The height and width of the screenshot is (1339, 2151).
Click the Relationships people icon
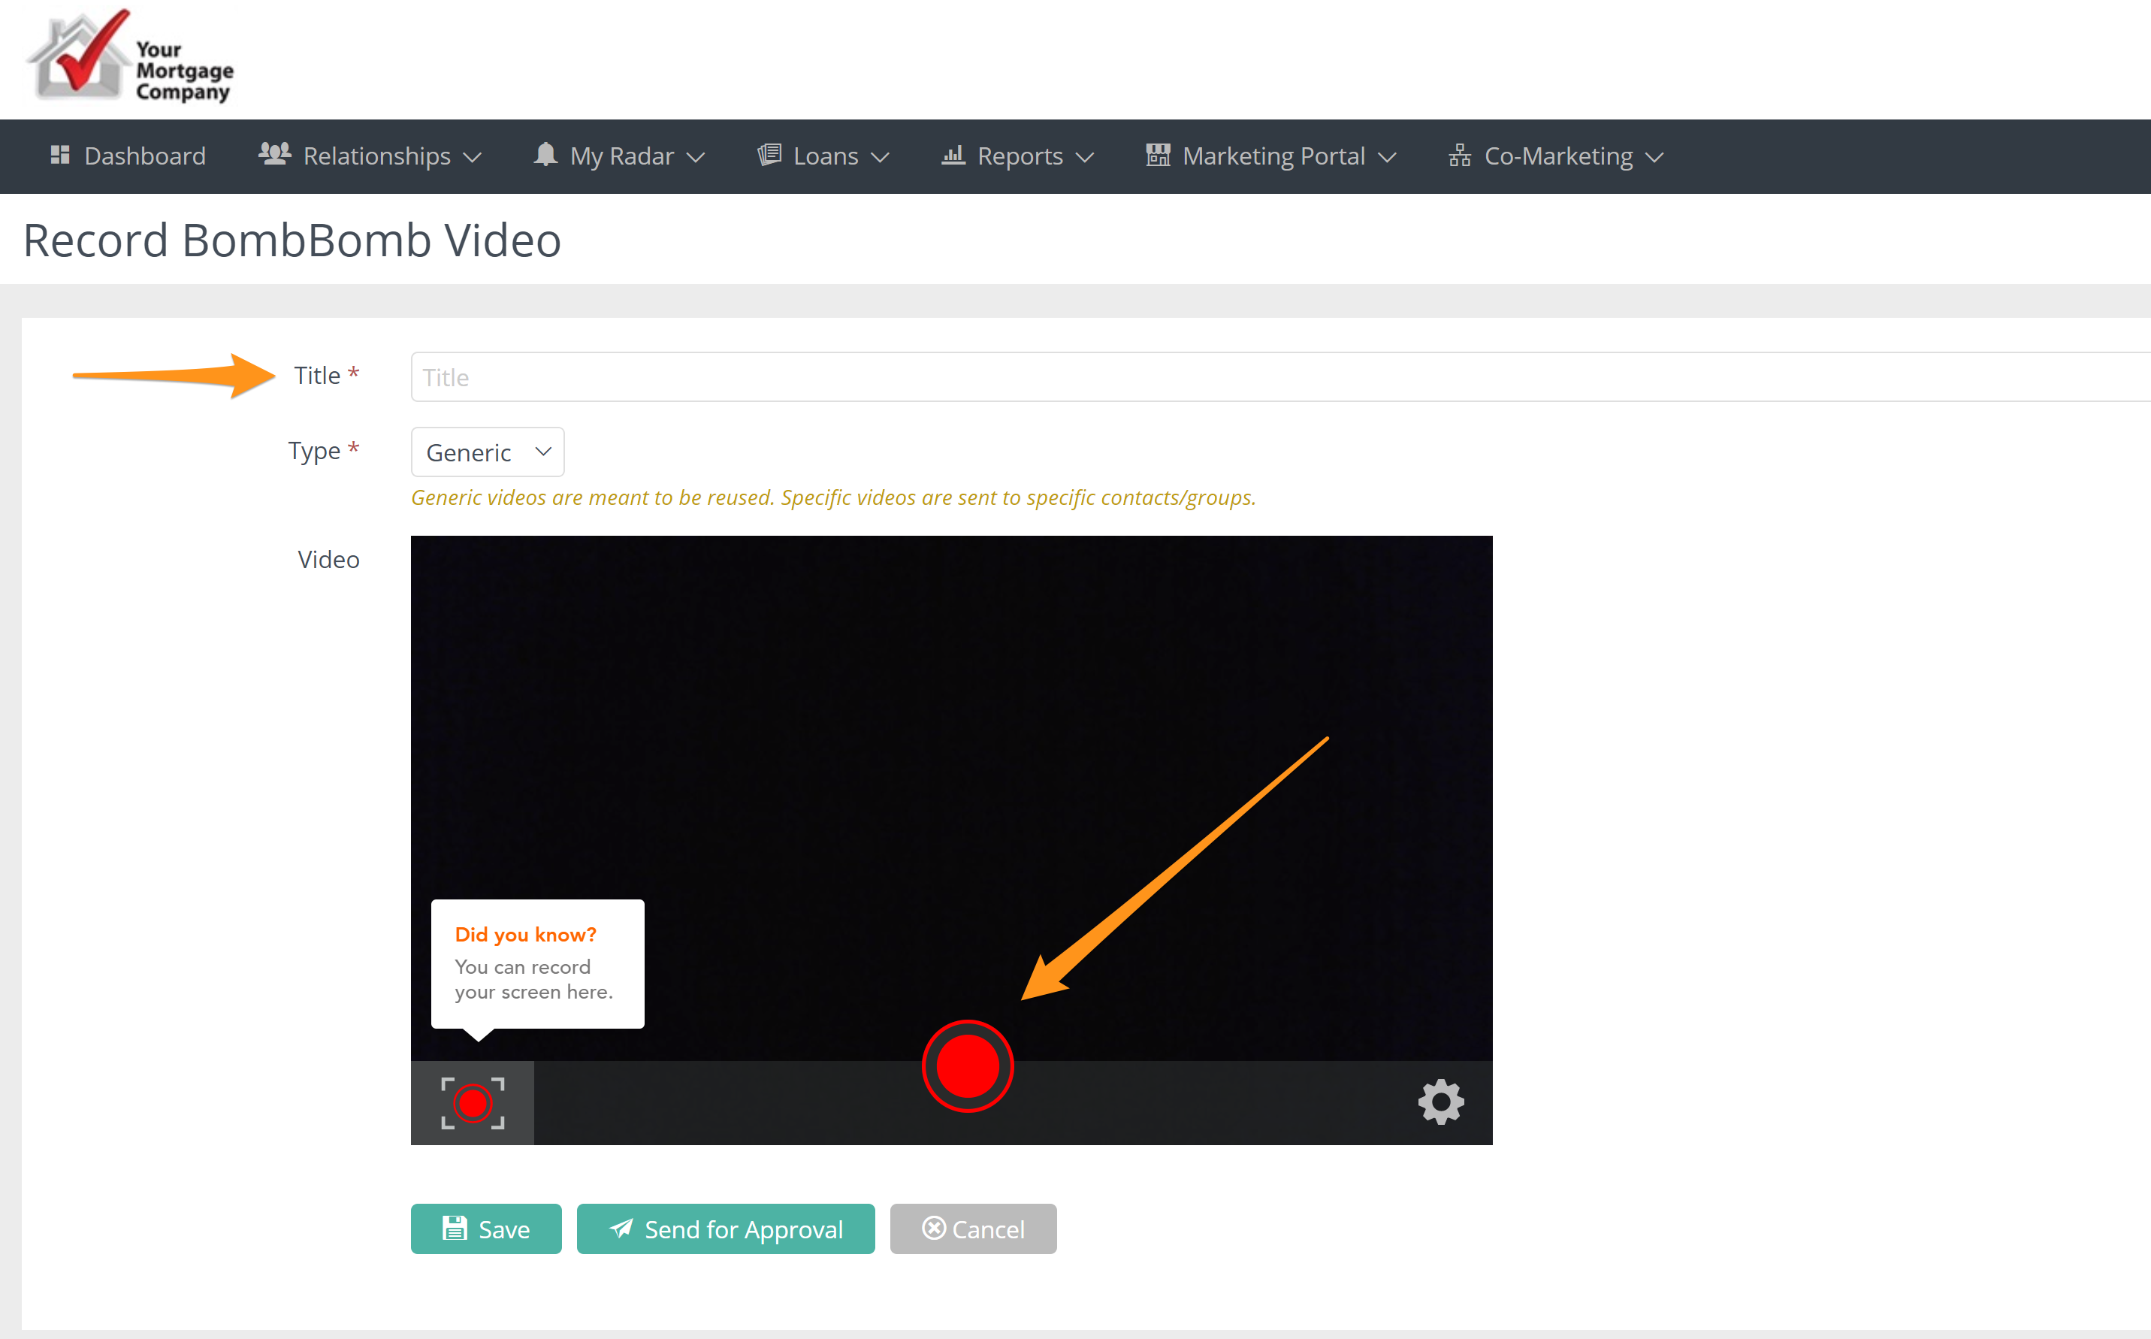[274, 154]
